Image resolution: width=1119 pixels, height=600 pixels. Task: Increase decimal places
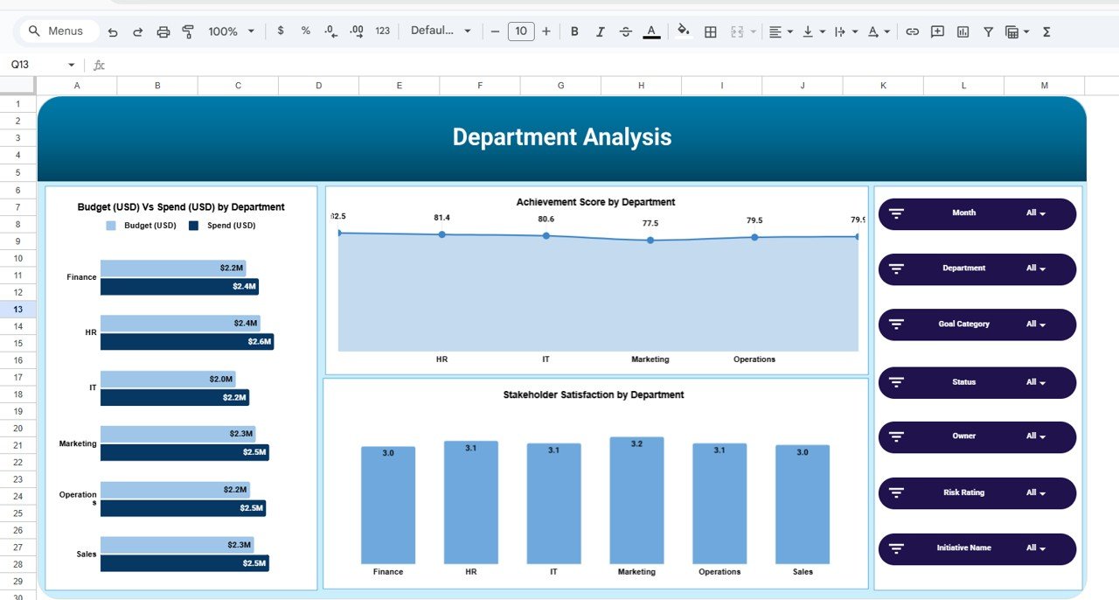click(356, 31)
